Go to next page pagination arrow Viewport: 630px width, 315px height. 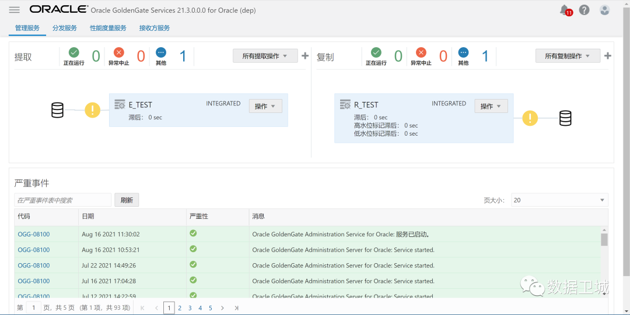pos(222,308)
